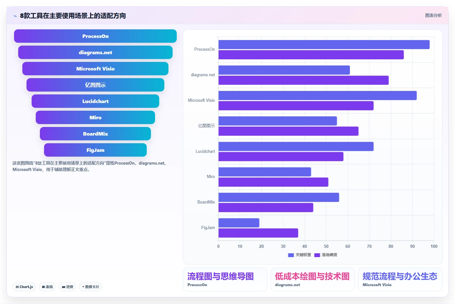Select the Microsoft Visio funnel bar

click(x=95, y=69)
